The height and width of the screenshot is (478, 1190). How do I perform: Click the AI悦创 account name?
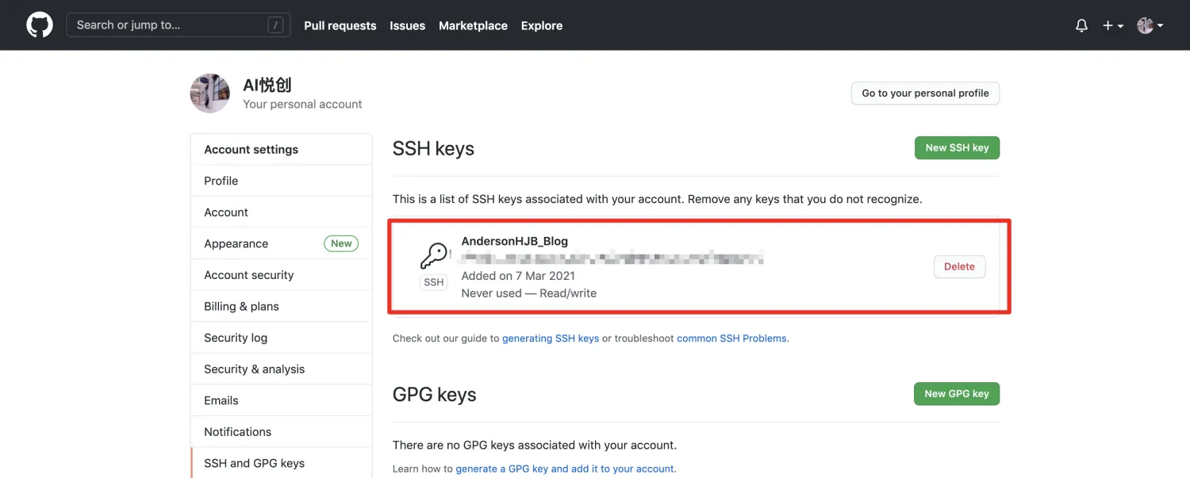267,85
